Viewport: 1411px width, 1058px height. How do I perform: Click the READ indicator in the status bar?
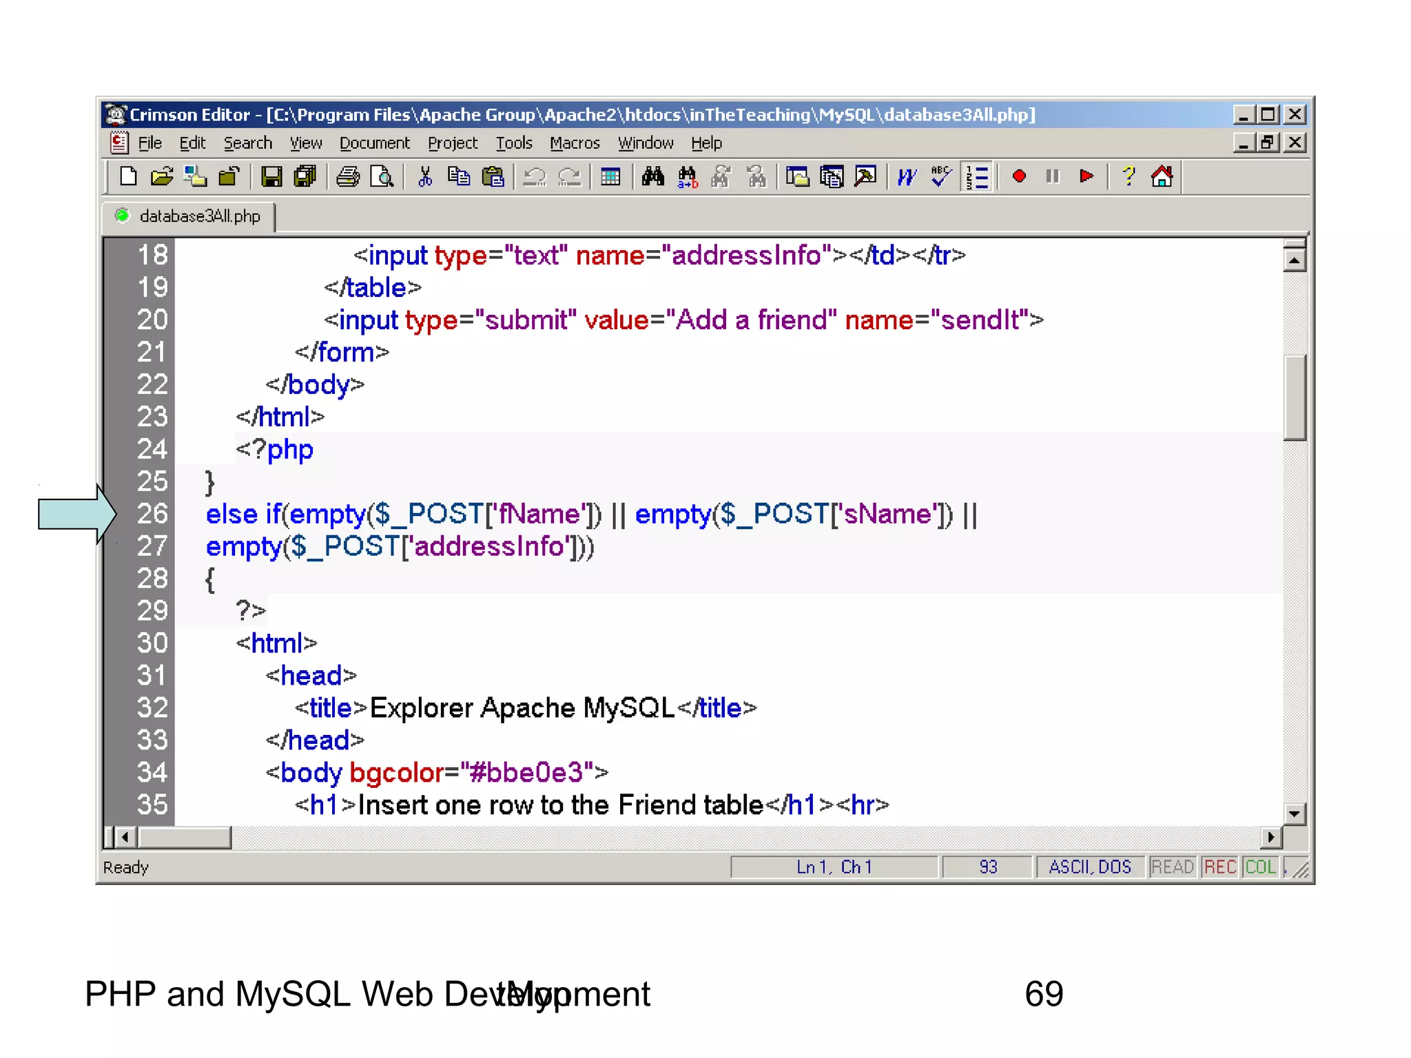pyautogui.click(x=1172, y=867)
